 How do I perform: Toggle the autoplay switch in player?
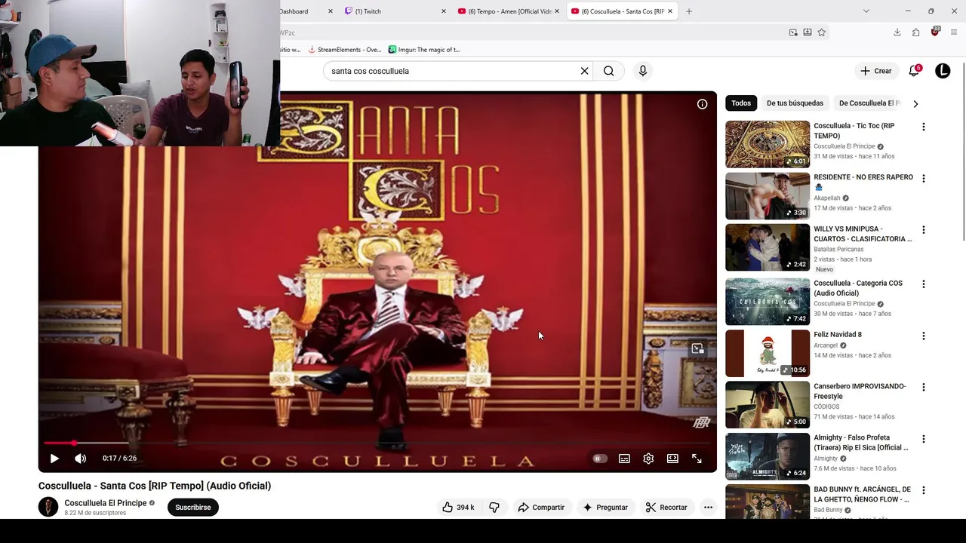tap(600, 459)
